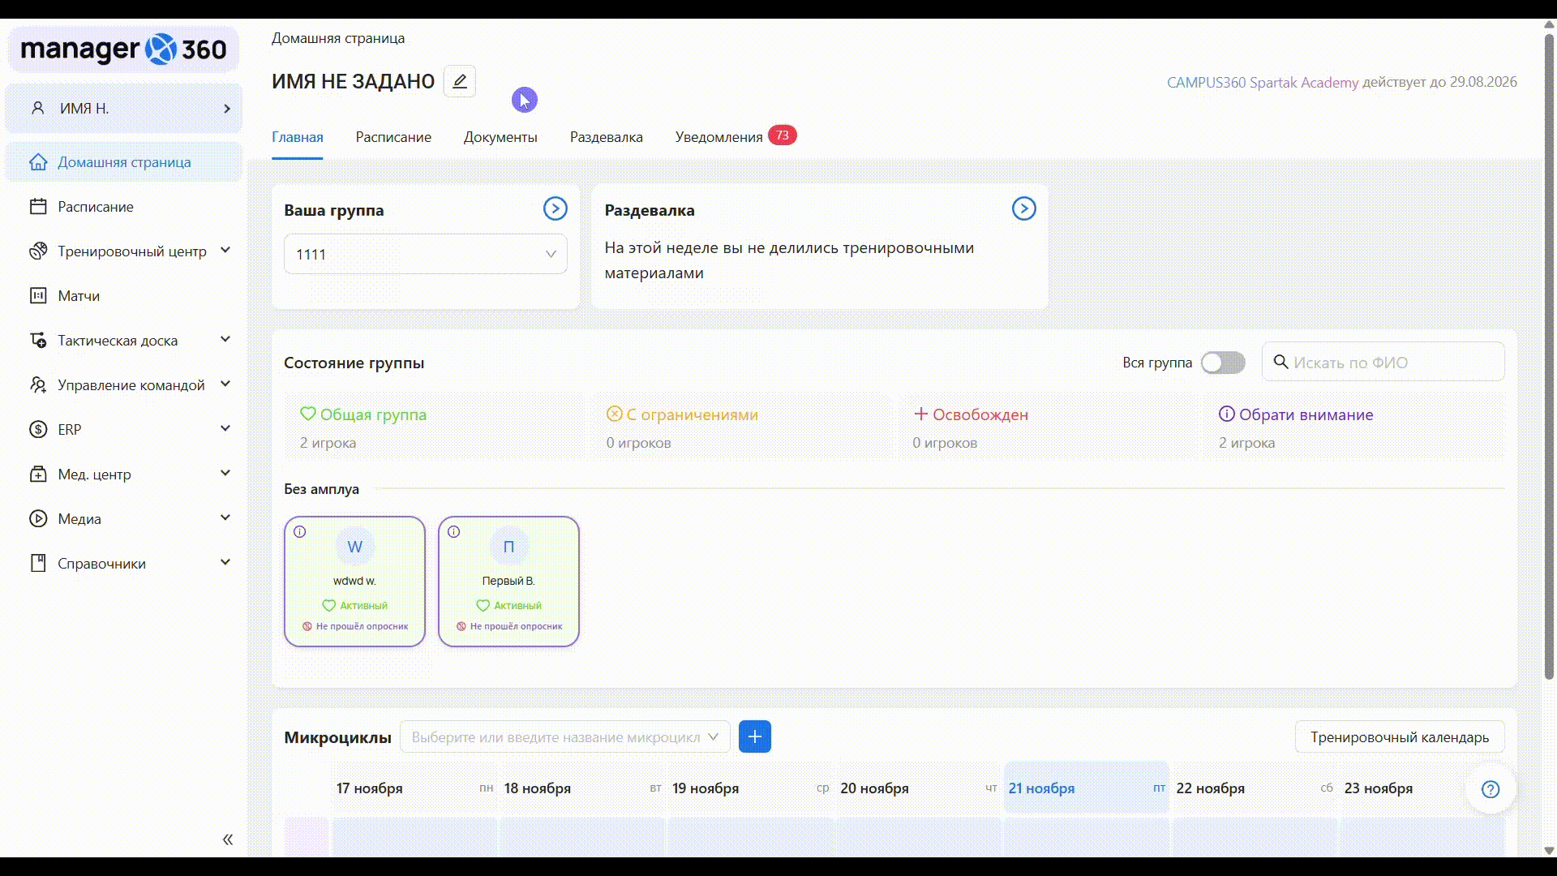Image resolution: width=1557 pixels, height=876 pixels.
Task: Open the group 1111 dropdown
Action: point(425,255)
